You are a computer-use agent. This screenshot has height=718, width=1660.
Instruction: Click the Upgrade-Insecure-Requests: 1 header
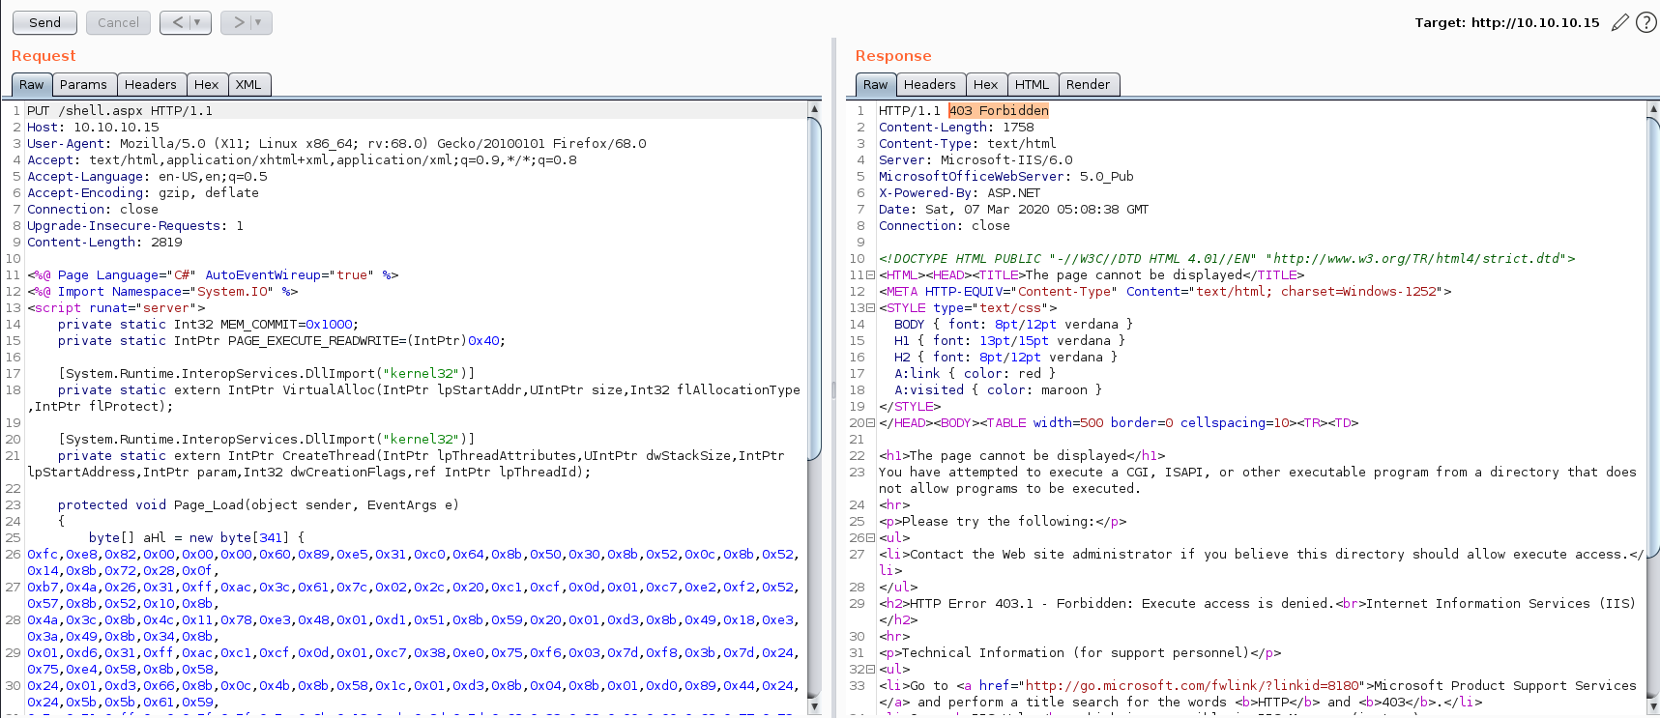click(135, 226)
